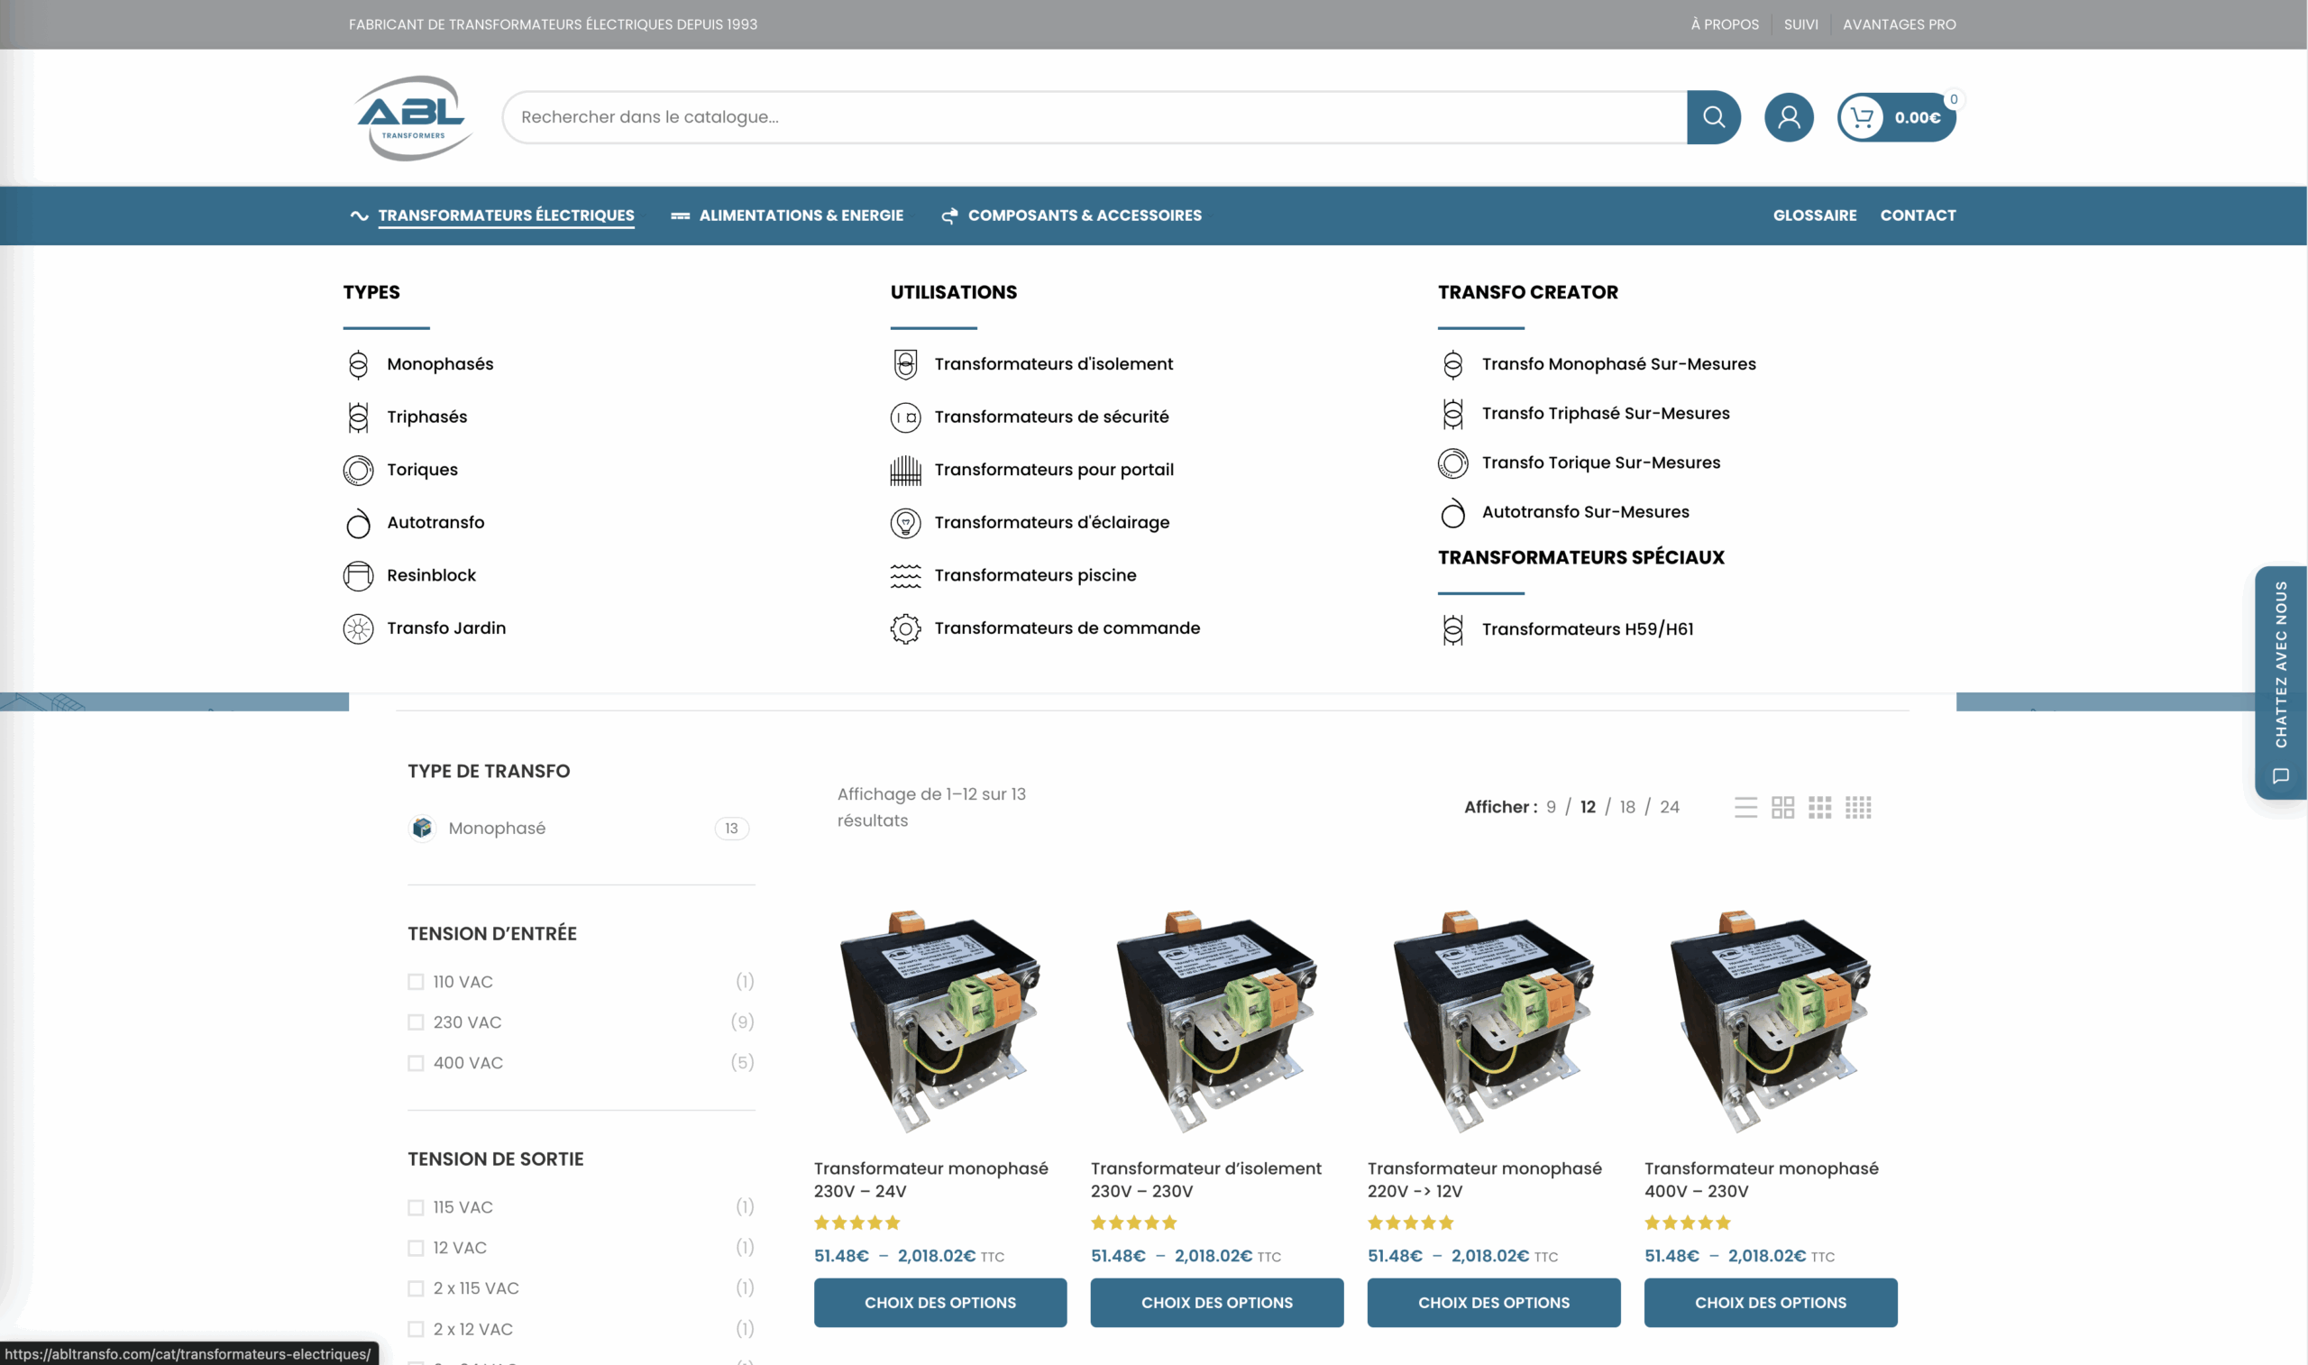Viewport: 2308px width, 1365px height.
Task: Enable the 400 VAC checkbox
Action: click(x=416, y=1062)
